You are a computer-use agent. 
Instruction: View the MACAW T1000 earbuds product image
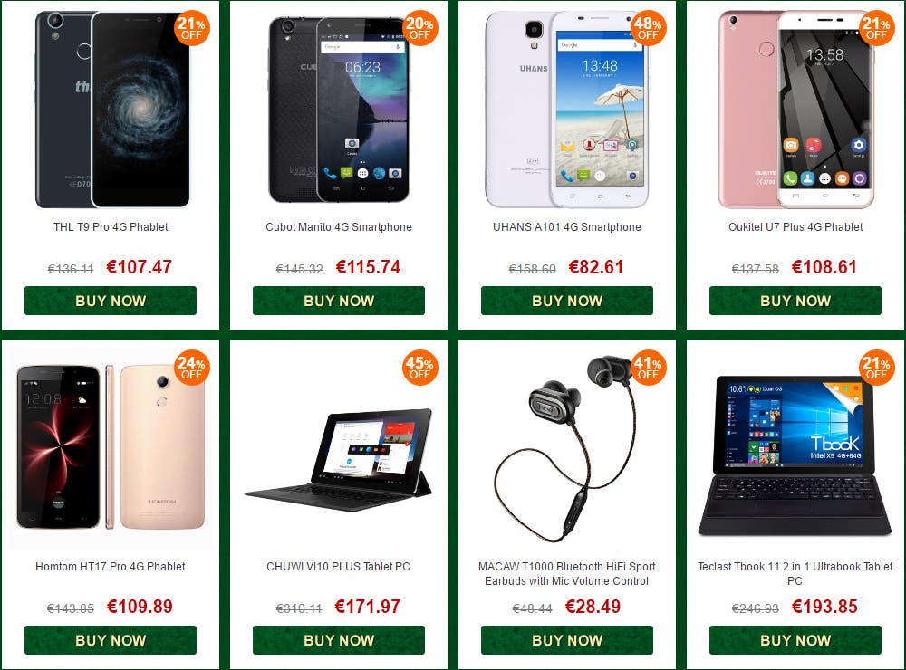pyautogui.click(x=567, y=449)
